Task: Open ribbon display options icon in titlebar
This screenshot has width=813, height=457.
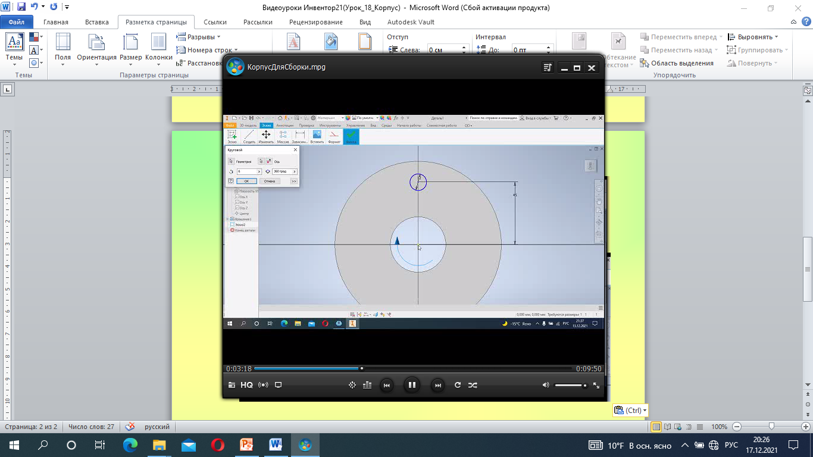Action: 795,22
